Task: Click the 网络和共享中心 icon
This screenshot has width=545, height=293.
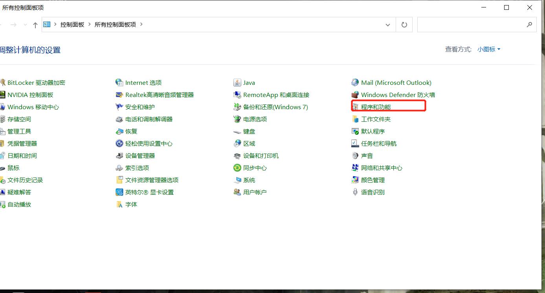Action: click(x=355, y=168)
